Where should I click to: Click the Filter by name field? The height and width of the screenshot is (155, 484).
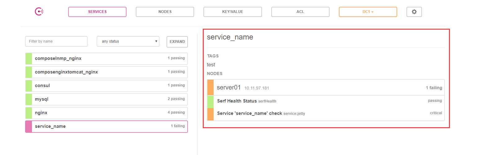(x=56, y=41)
